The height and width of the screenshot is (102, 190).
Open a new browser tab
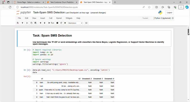115,2
